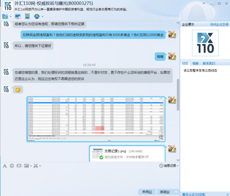Screen dimensions: 230x196
Task: Expand the police cap icon dropdown arrow
Action: point(42,17)
